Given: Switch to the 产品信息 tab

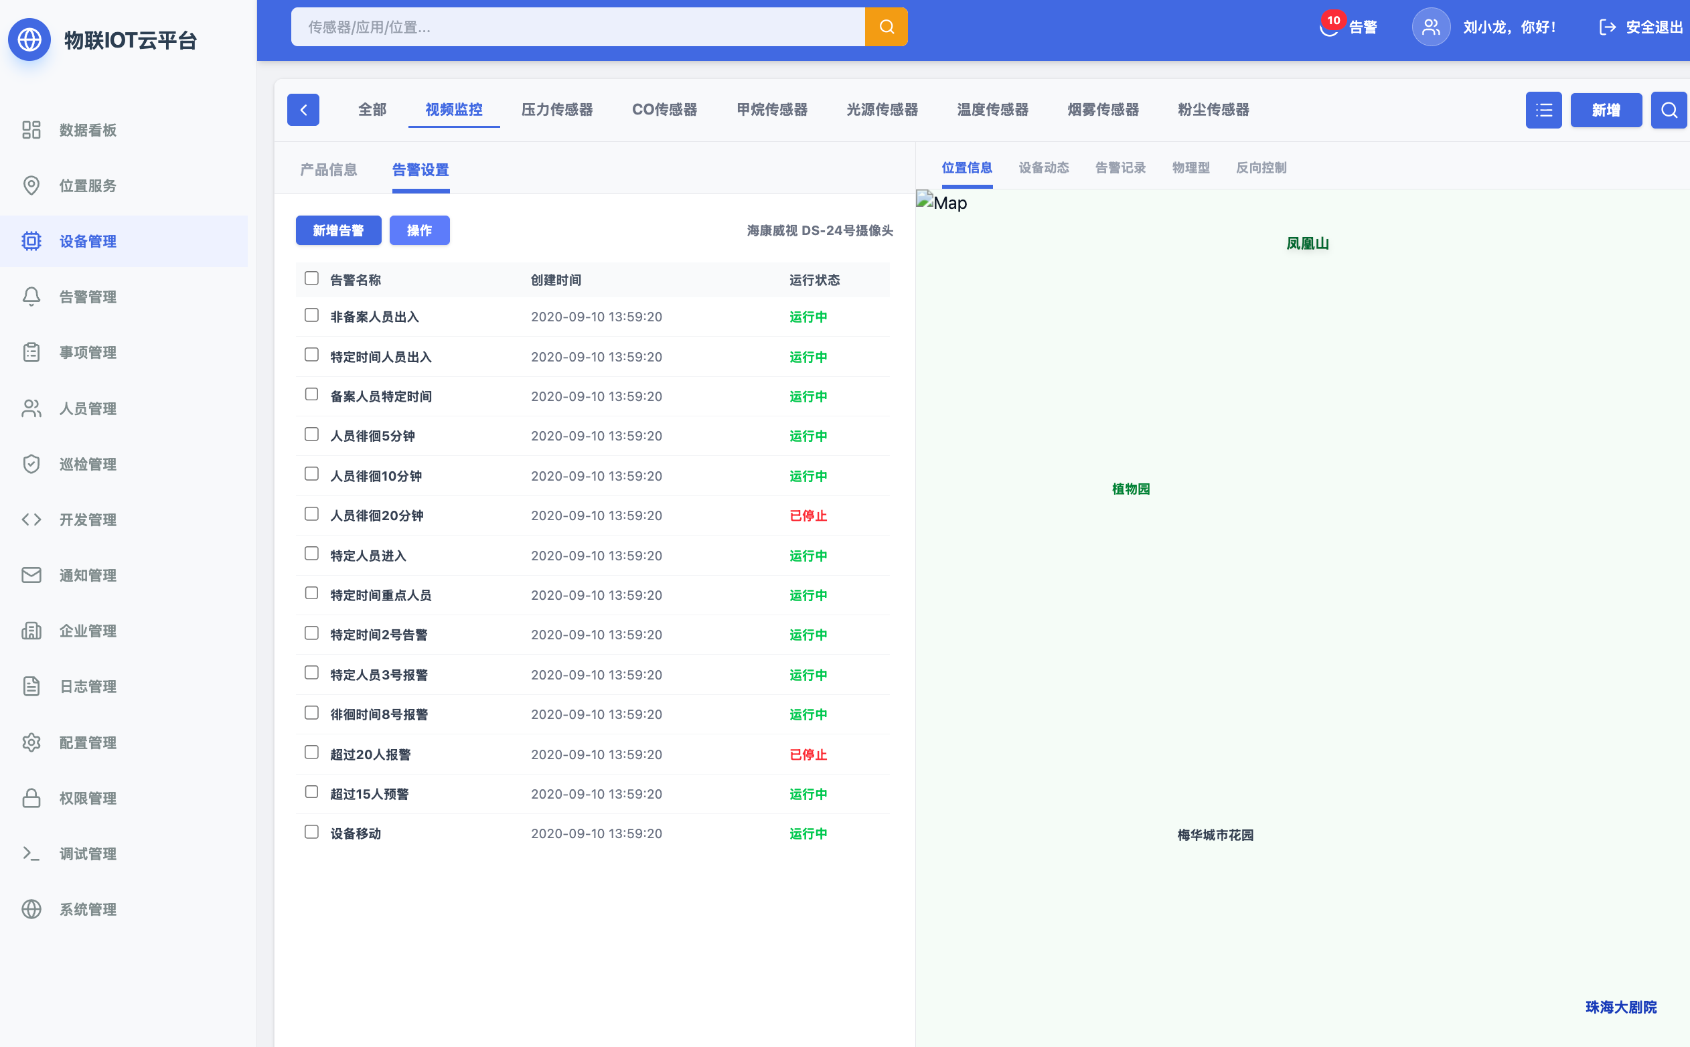Looking at the screenshot, I should click(328, 169).
